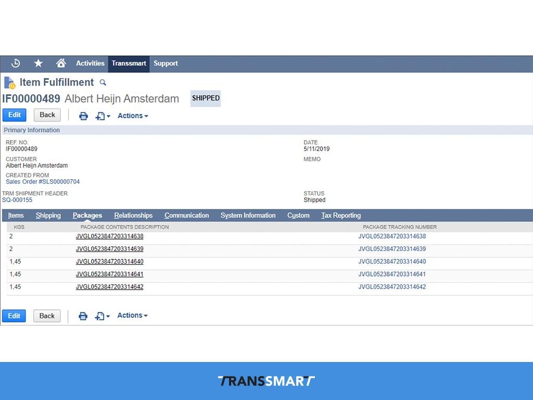533x400 pixels.
Task: Open contents description JVGL0523847203314639
Action: 109,249
